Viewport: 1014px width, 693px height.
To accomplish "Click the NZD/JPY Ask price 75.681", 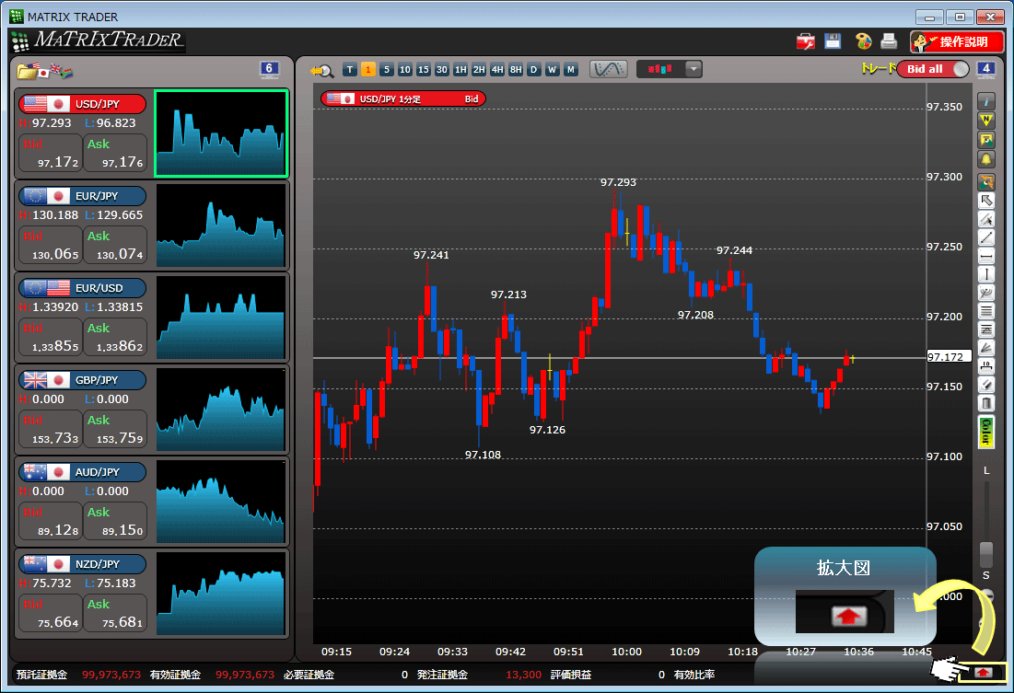I will (x=115, y=614).
